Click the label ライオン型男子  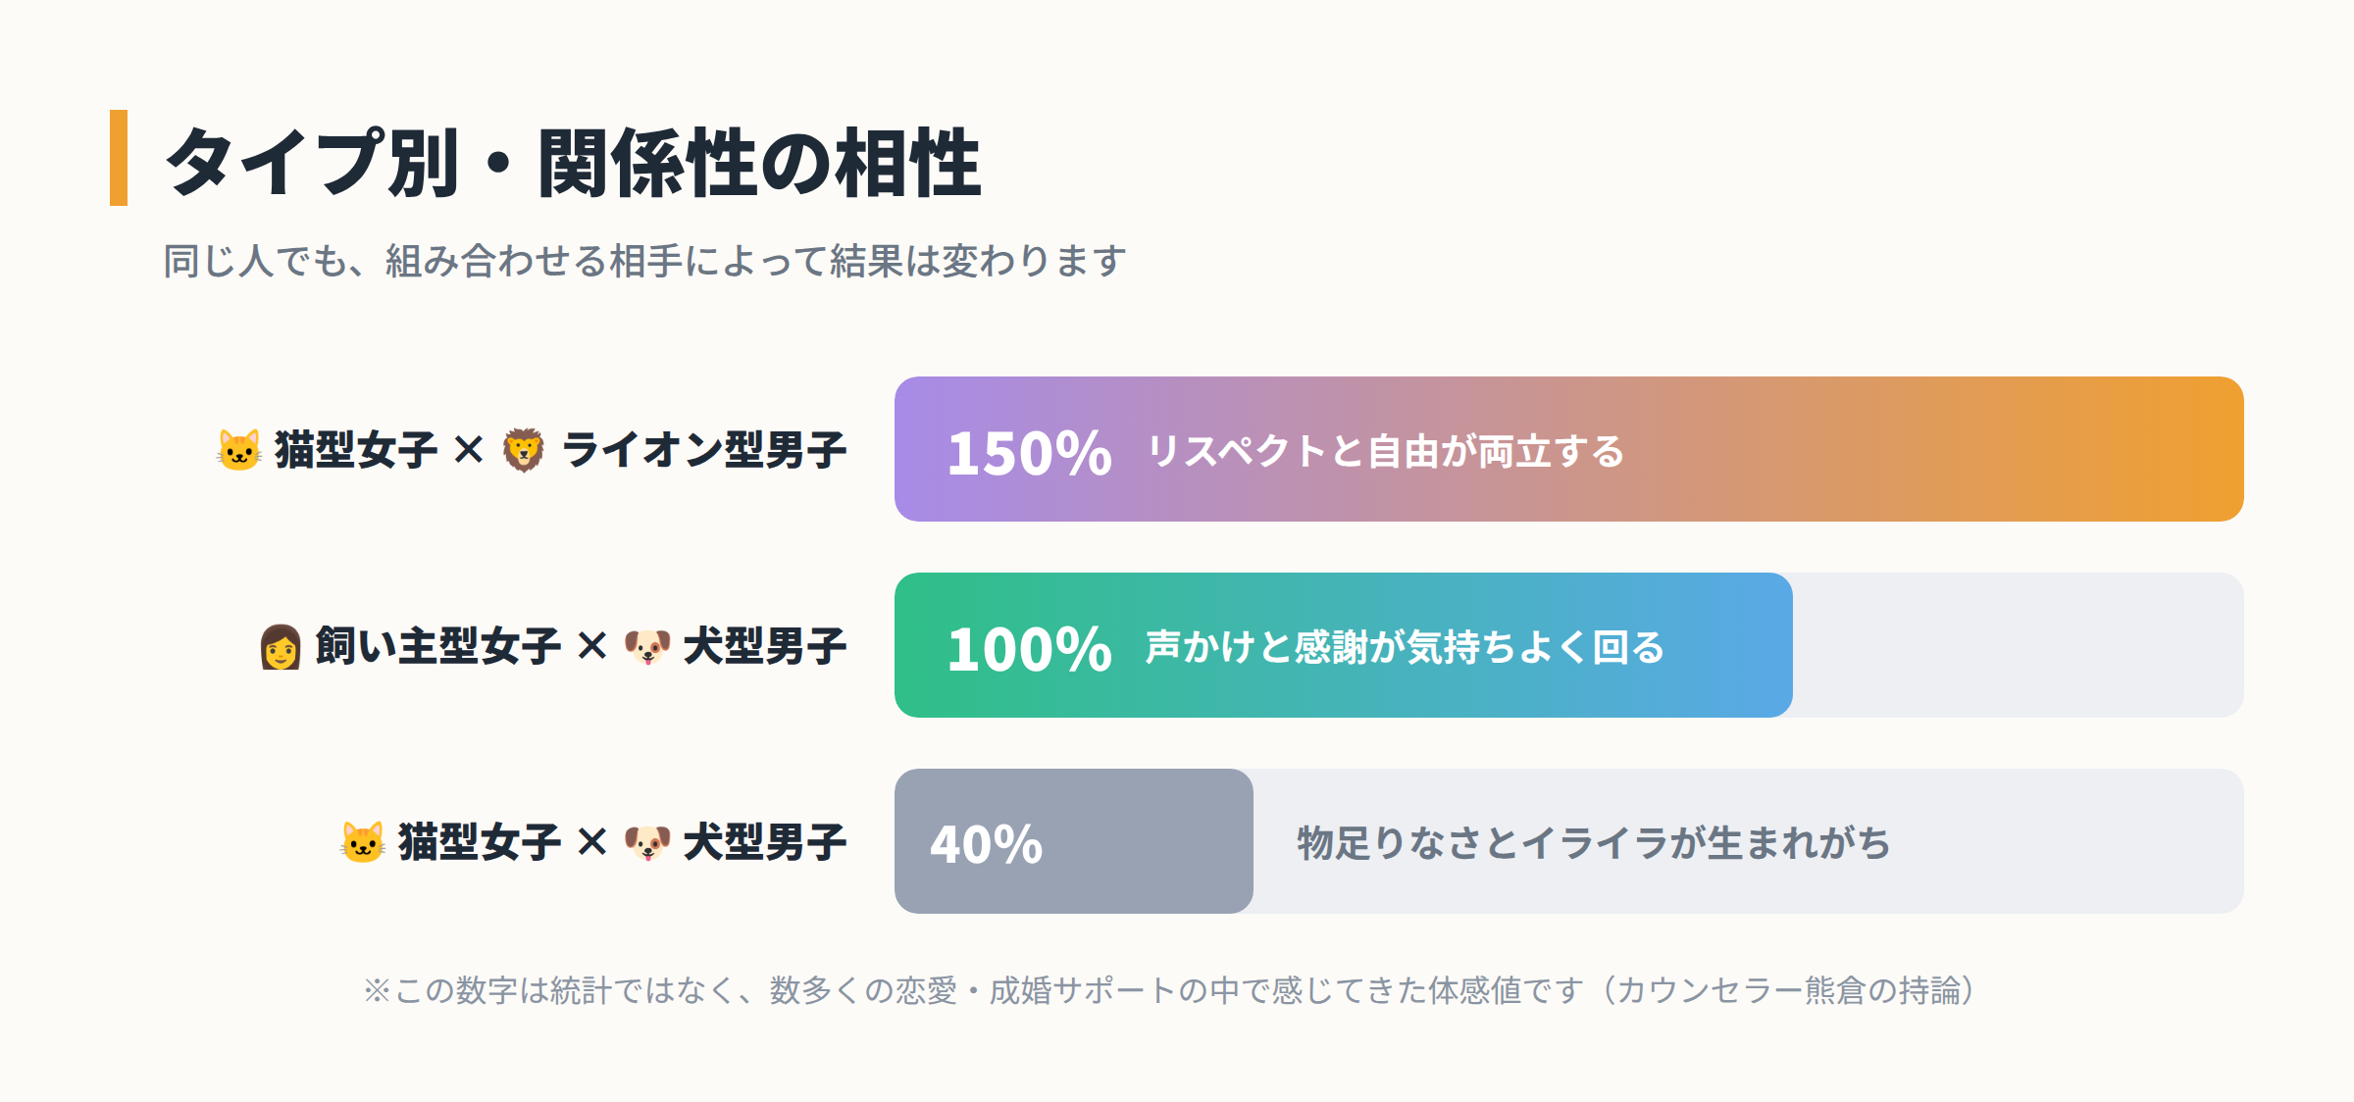704,450
